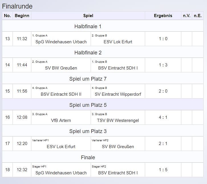Click the n.V. column header
207x184 pixels.
click(x=186, y=16)
